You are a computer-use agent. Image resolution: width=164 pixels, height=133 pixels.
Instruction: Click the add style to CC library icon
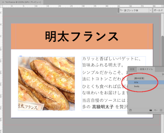131,110
